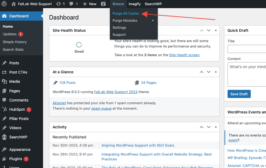Open Videos via its sidebar icon

[x=5, y=128]
